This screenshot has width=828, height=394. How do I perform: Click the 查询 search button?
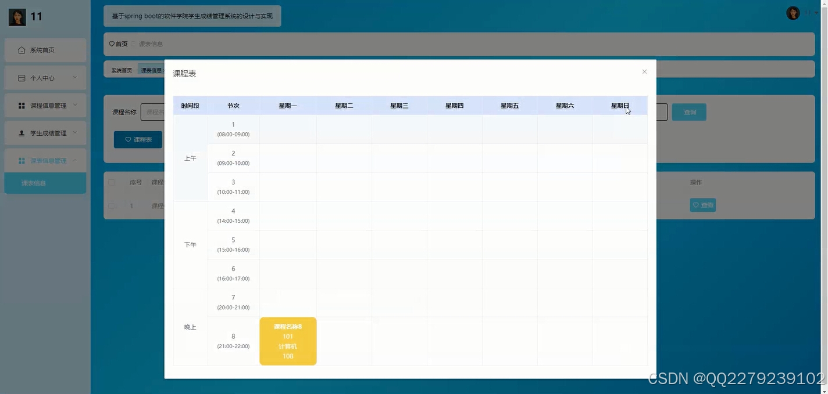(689, 111)
